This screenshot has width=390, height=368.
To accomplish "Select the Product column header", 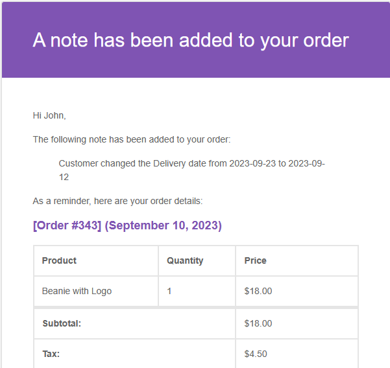I will (x=59, y=260).
